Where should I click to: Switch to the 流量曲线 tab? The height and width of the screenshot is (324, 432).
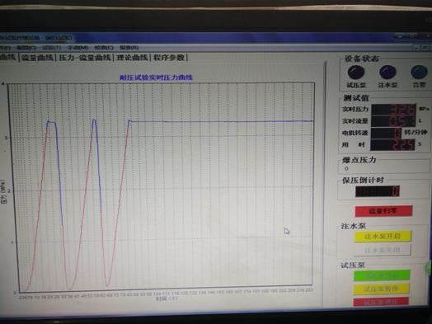[x=37, y=58]
